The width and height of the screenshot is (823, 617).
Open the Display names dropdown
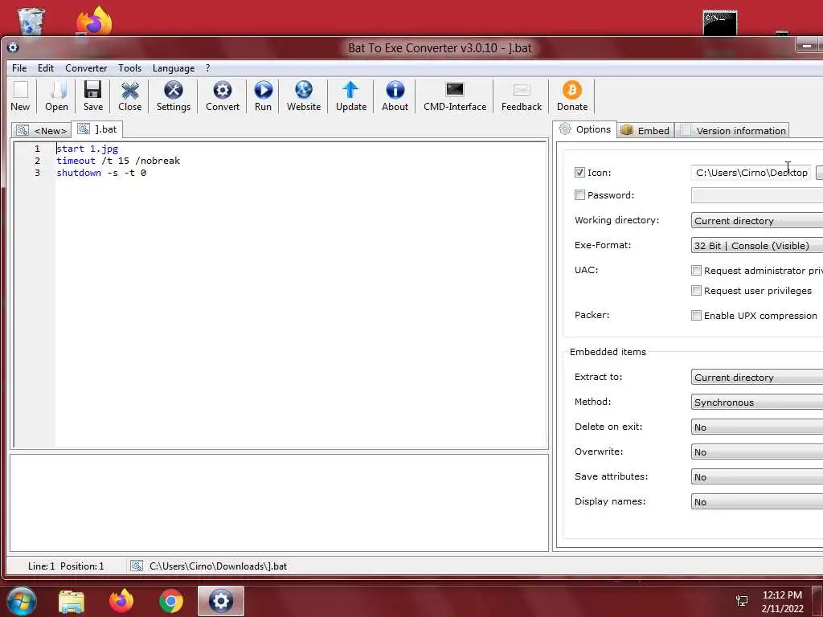point(757,501)
